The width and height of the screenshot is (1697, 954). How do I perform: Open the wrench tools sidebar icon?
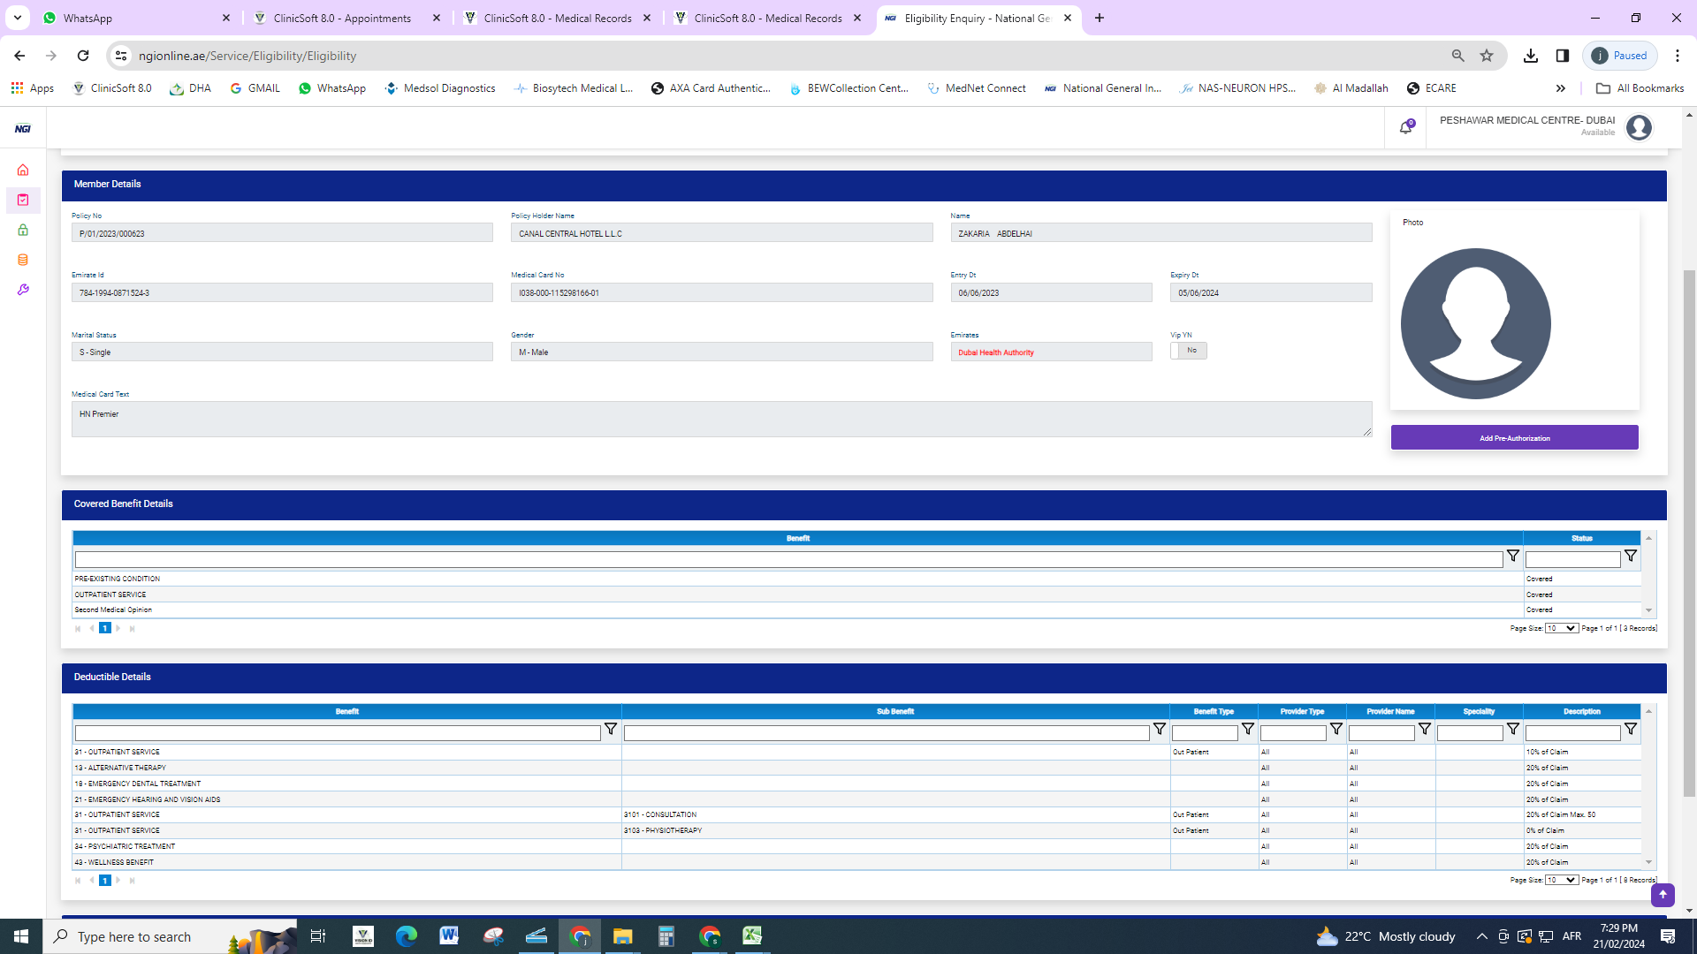click(x=23, y=290)
